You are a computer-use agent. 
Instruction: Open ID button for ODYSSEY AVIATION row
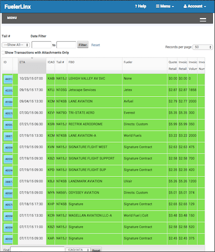pos(8,194)
